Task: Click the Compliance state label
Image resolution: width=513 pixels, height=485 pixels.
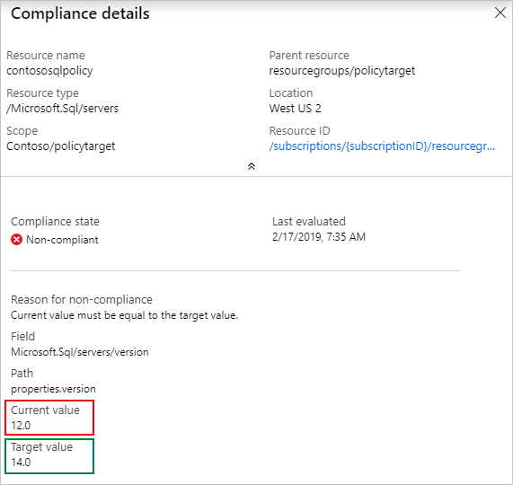Action: [55, 222]
